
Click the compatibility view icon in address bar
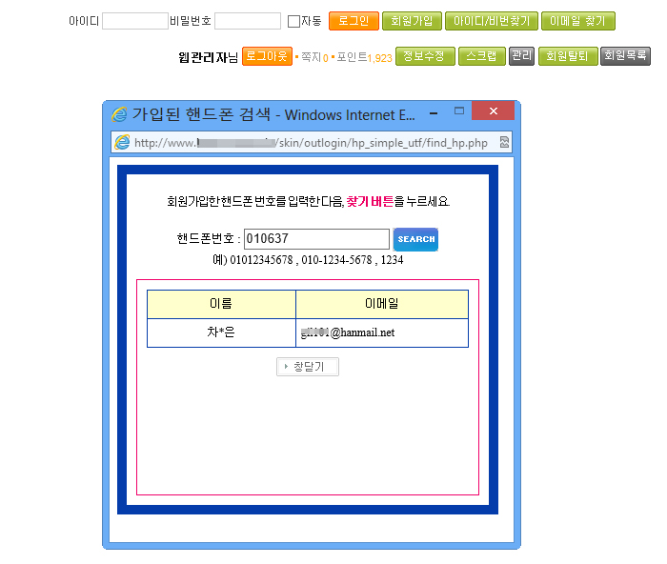pyautogui.click(x=504, y=142)
